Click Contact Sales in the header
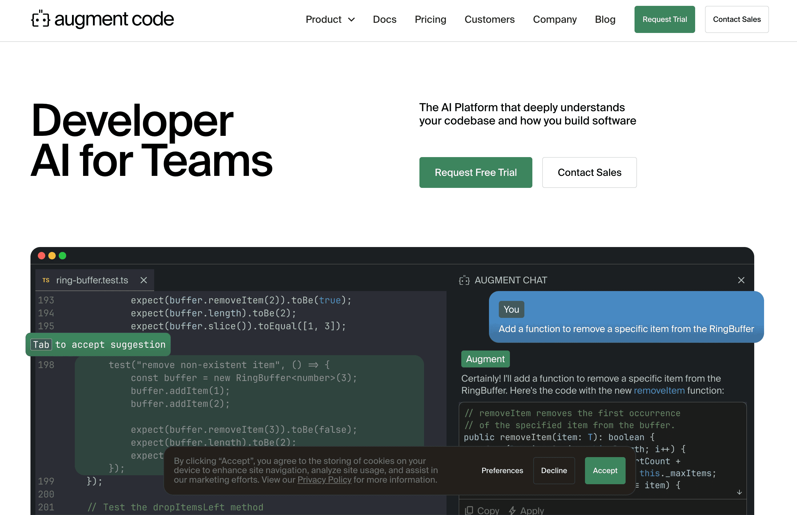 (x=737, y=19)
